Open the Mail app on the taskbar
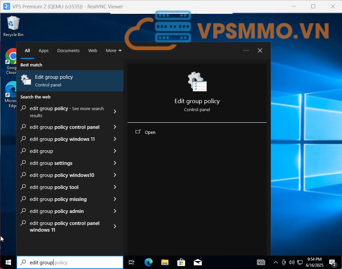 197,262
